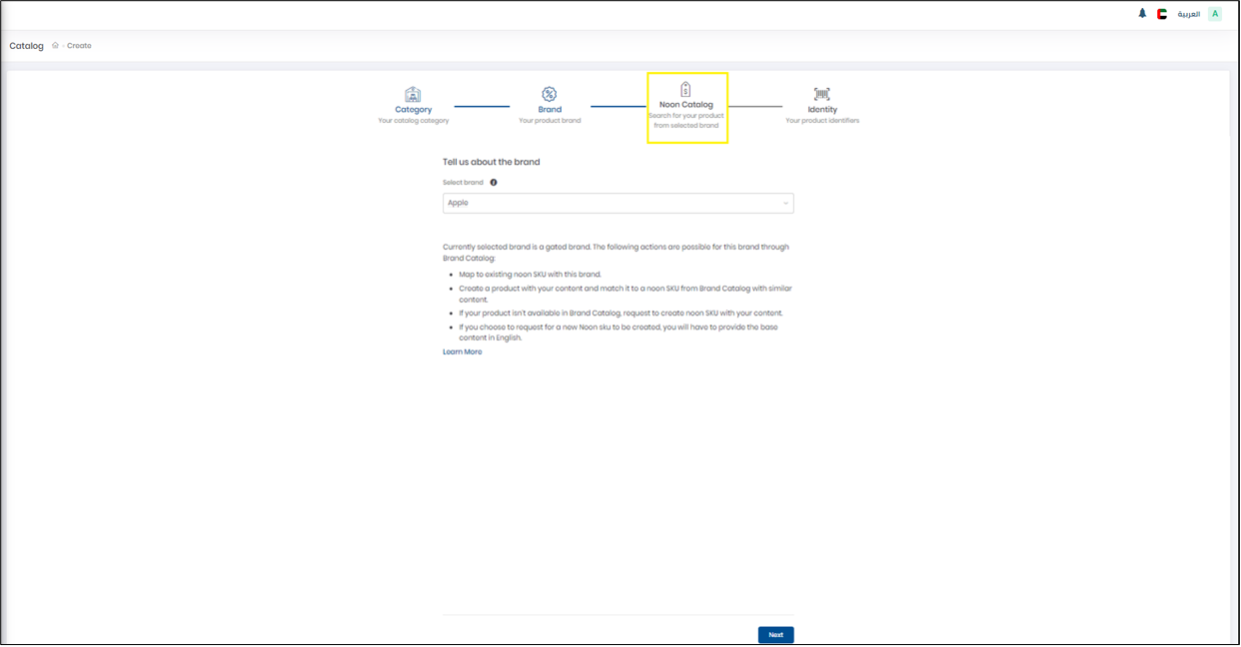Go to the Brand step label
The height and width of the screenshot is (647, 1241).
[x=550, y=110]
